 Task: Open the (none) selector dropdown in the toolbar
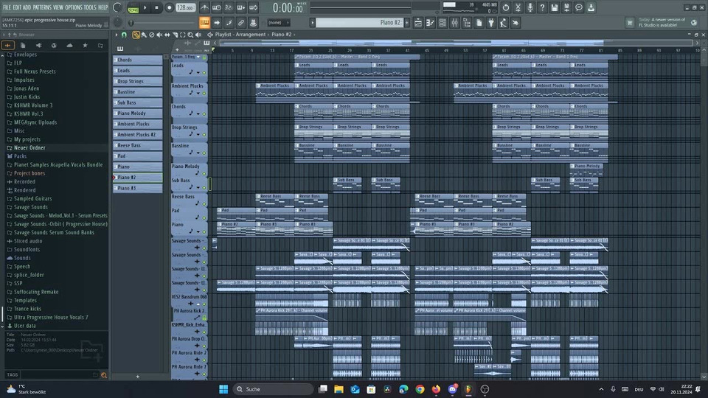point(278,23)
